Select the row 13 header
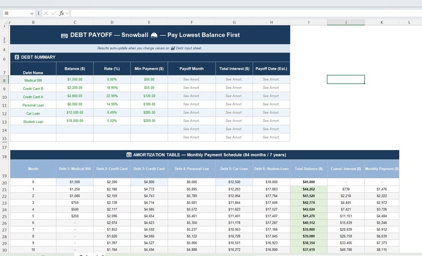 pyautogui.click(x=4, y=122)
